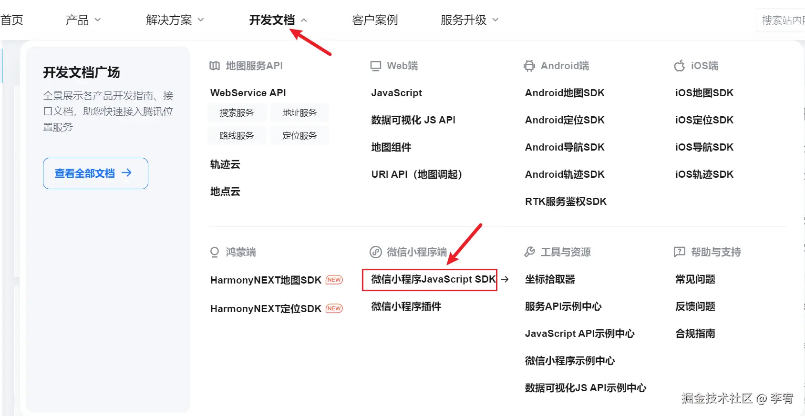Open the 地图组件 link
The width and height of the screenshot is (805, 416).
[391, 147]
